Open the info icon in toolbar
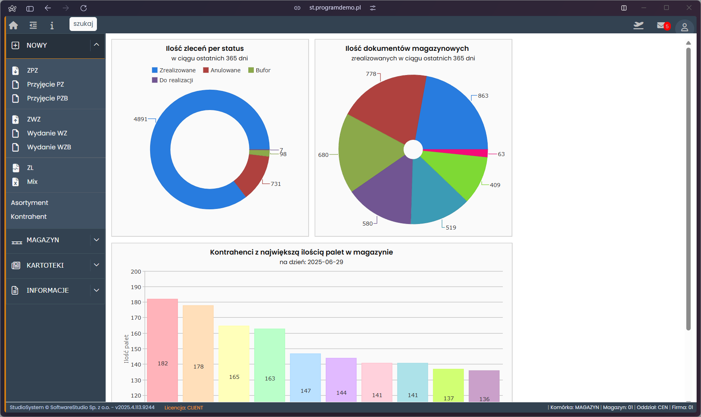 coord(52,25)
